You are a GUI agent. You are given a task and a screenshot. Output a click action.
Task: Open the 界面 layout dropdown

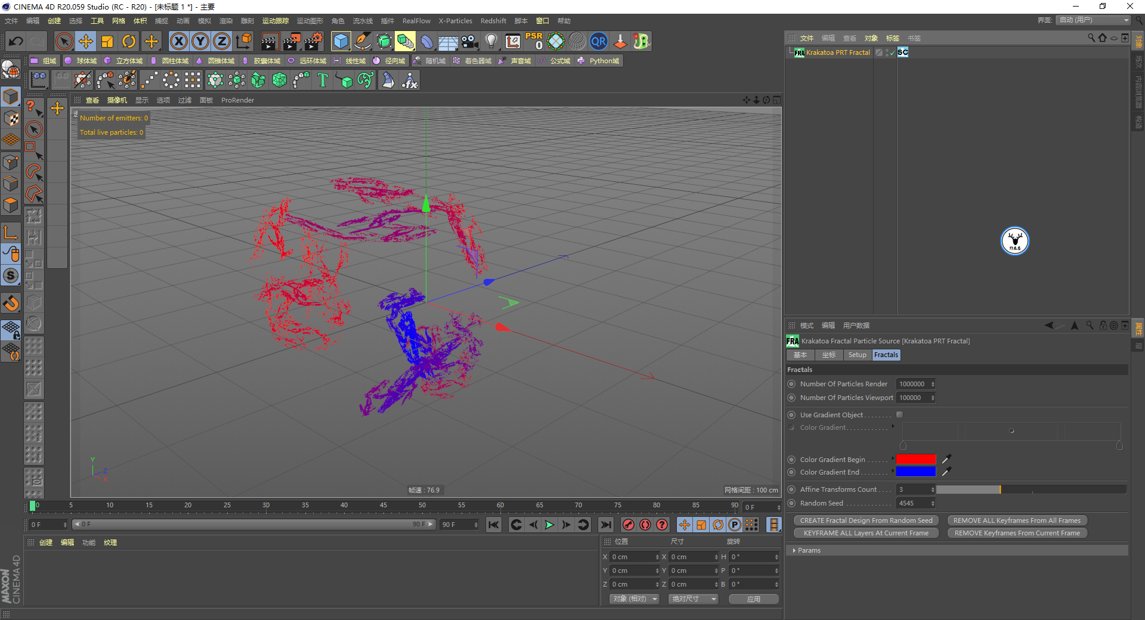(1093, 20)
